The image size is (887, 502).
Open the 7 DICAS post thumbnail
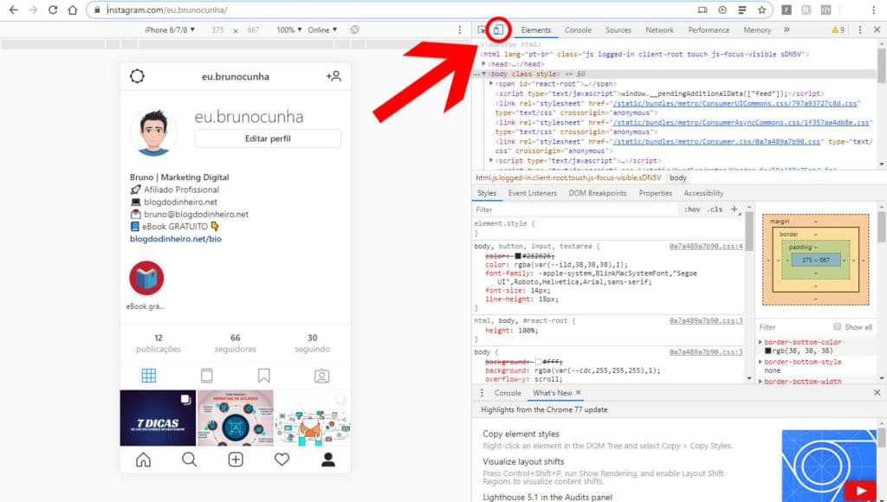point(158,418)
